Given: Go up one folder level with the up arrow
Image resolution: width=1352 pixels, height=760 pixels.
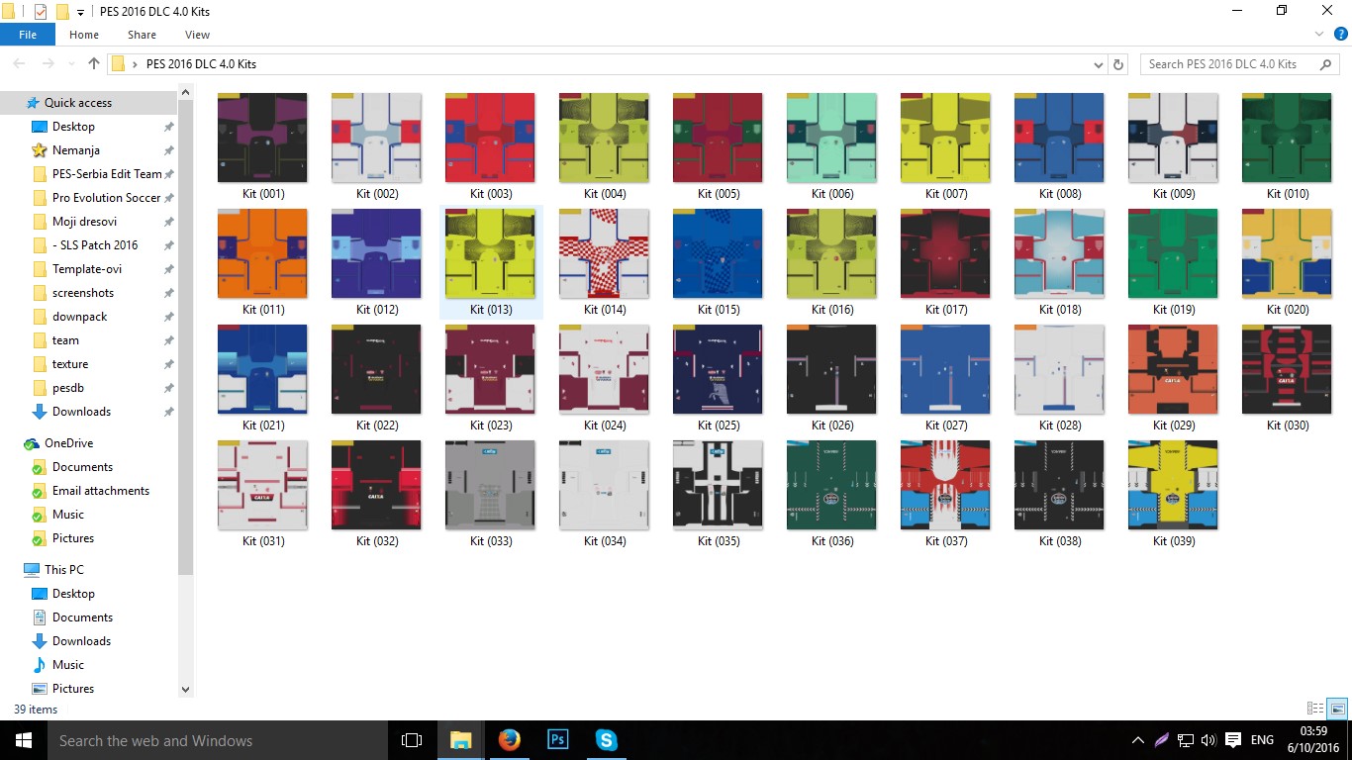Looking at the screenshot, I should 93,63.
